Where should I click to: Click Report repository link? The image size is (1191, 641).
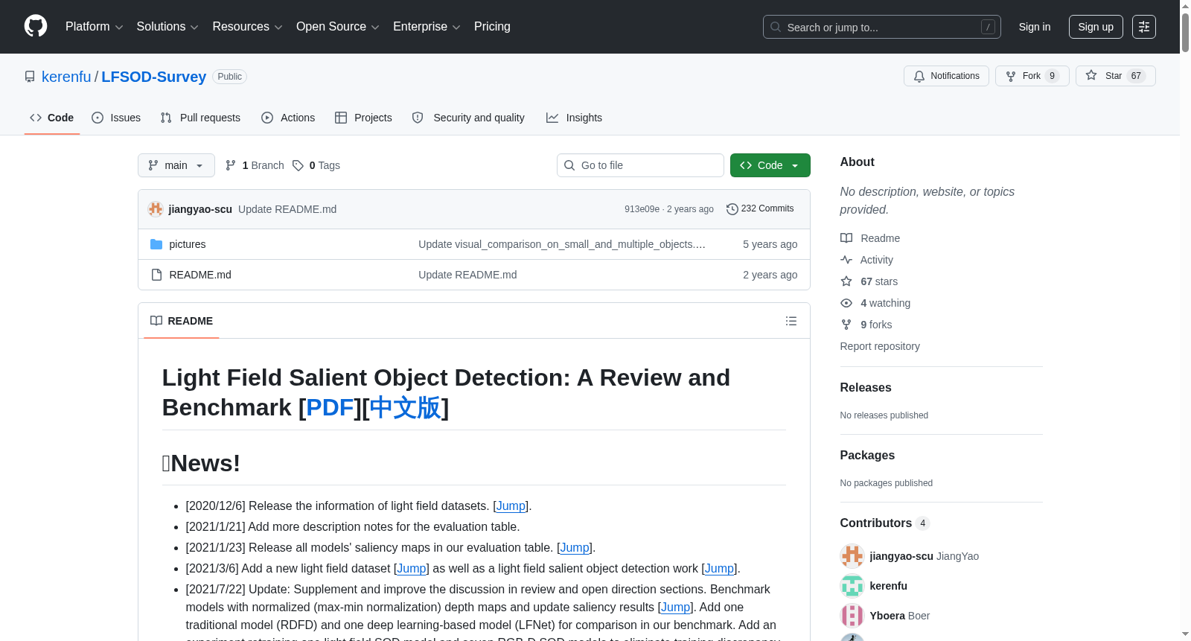pos(880,346)
